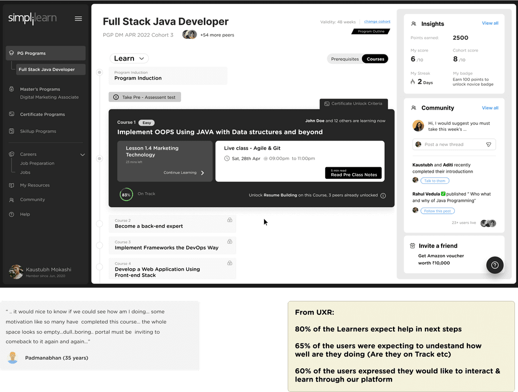Open the Certificate Unlock Criteria tab
The height and width of the screenshot is (392, 518).
(x=354, y=104)
